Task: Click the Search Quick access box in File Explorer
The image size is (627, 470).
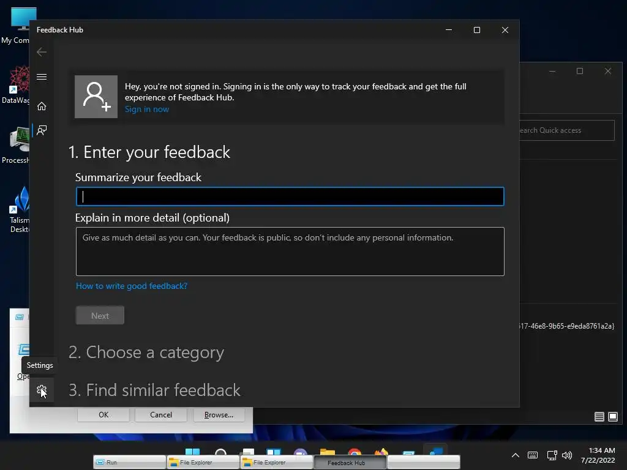Action: point(567,130)
